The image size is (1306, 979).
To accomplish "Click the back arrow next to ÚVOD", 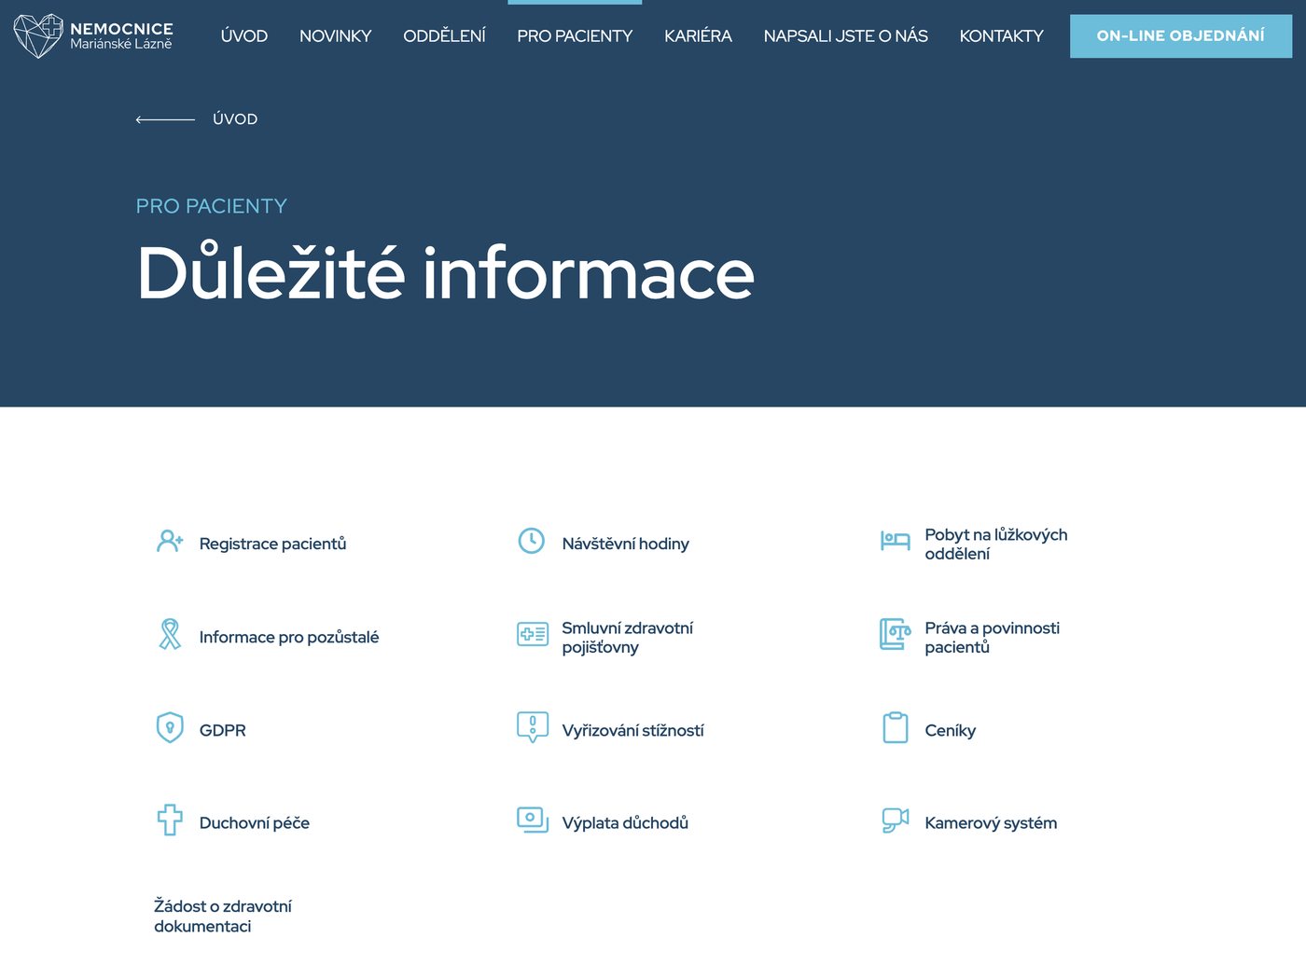I will [x=165, y=119].
